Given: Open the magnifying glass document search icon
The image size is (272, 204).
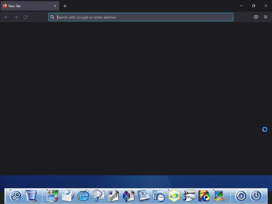Looking at the screenshot, I should tap(98, 196).
